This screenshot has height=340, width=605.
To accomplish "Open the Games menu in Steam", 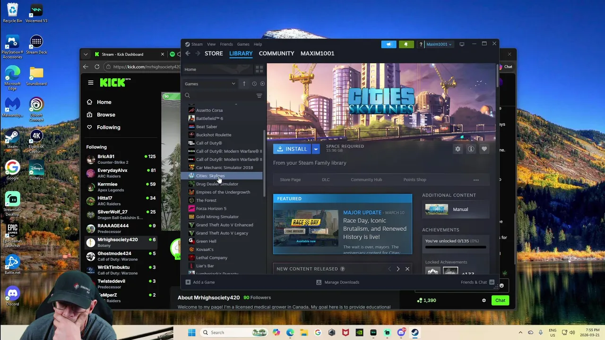I will click(x=243, y=44).
